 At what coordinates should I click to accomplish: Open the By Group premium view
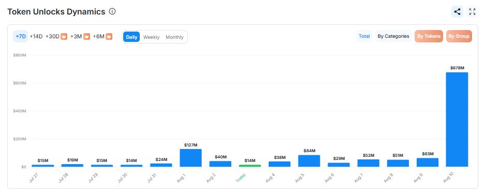click(459, 36)
